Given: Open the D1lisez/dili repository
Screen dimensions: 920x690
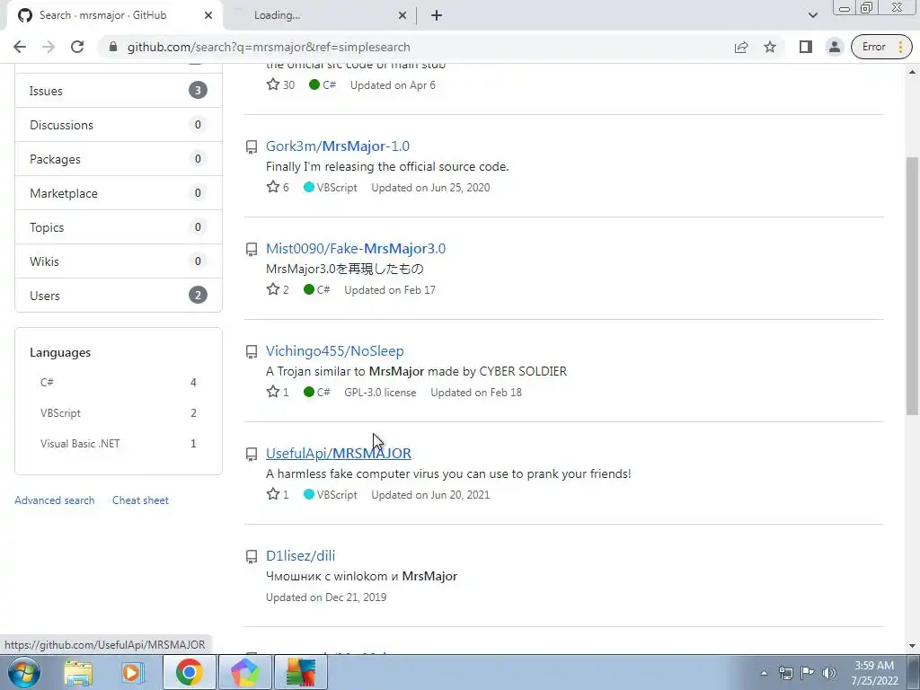Looking at the screenshot, I should tap(300, 555).
